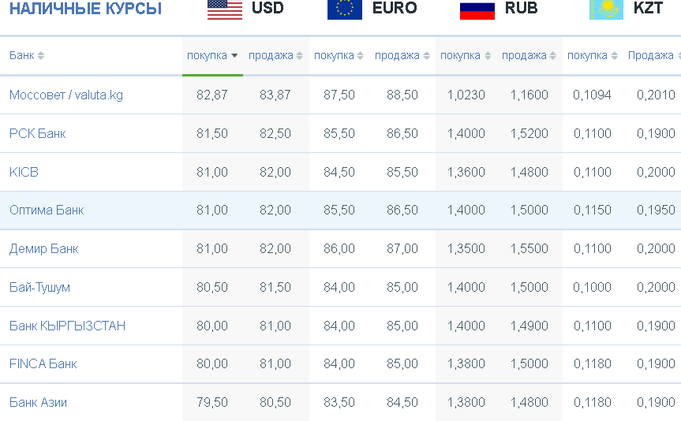Sort by RUB продажа column
The height and width of the screenshot is (421, 681).
529,55
